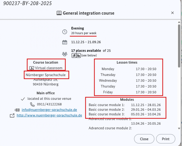Click the childcare icon next to see below

pos(78,55)
